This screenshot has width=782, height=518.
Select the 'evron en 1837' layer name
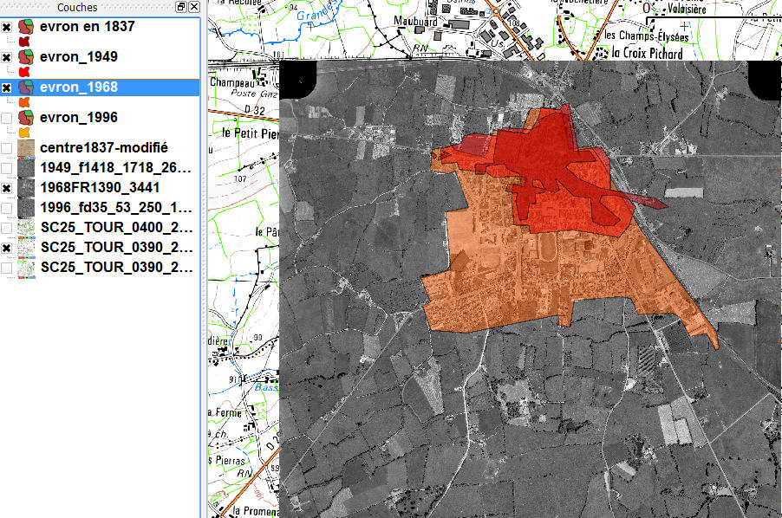pyautogui.click(x=88, y=26)
